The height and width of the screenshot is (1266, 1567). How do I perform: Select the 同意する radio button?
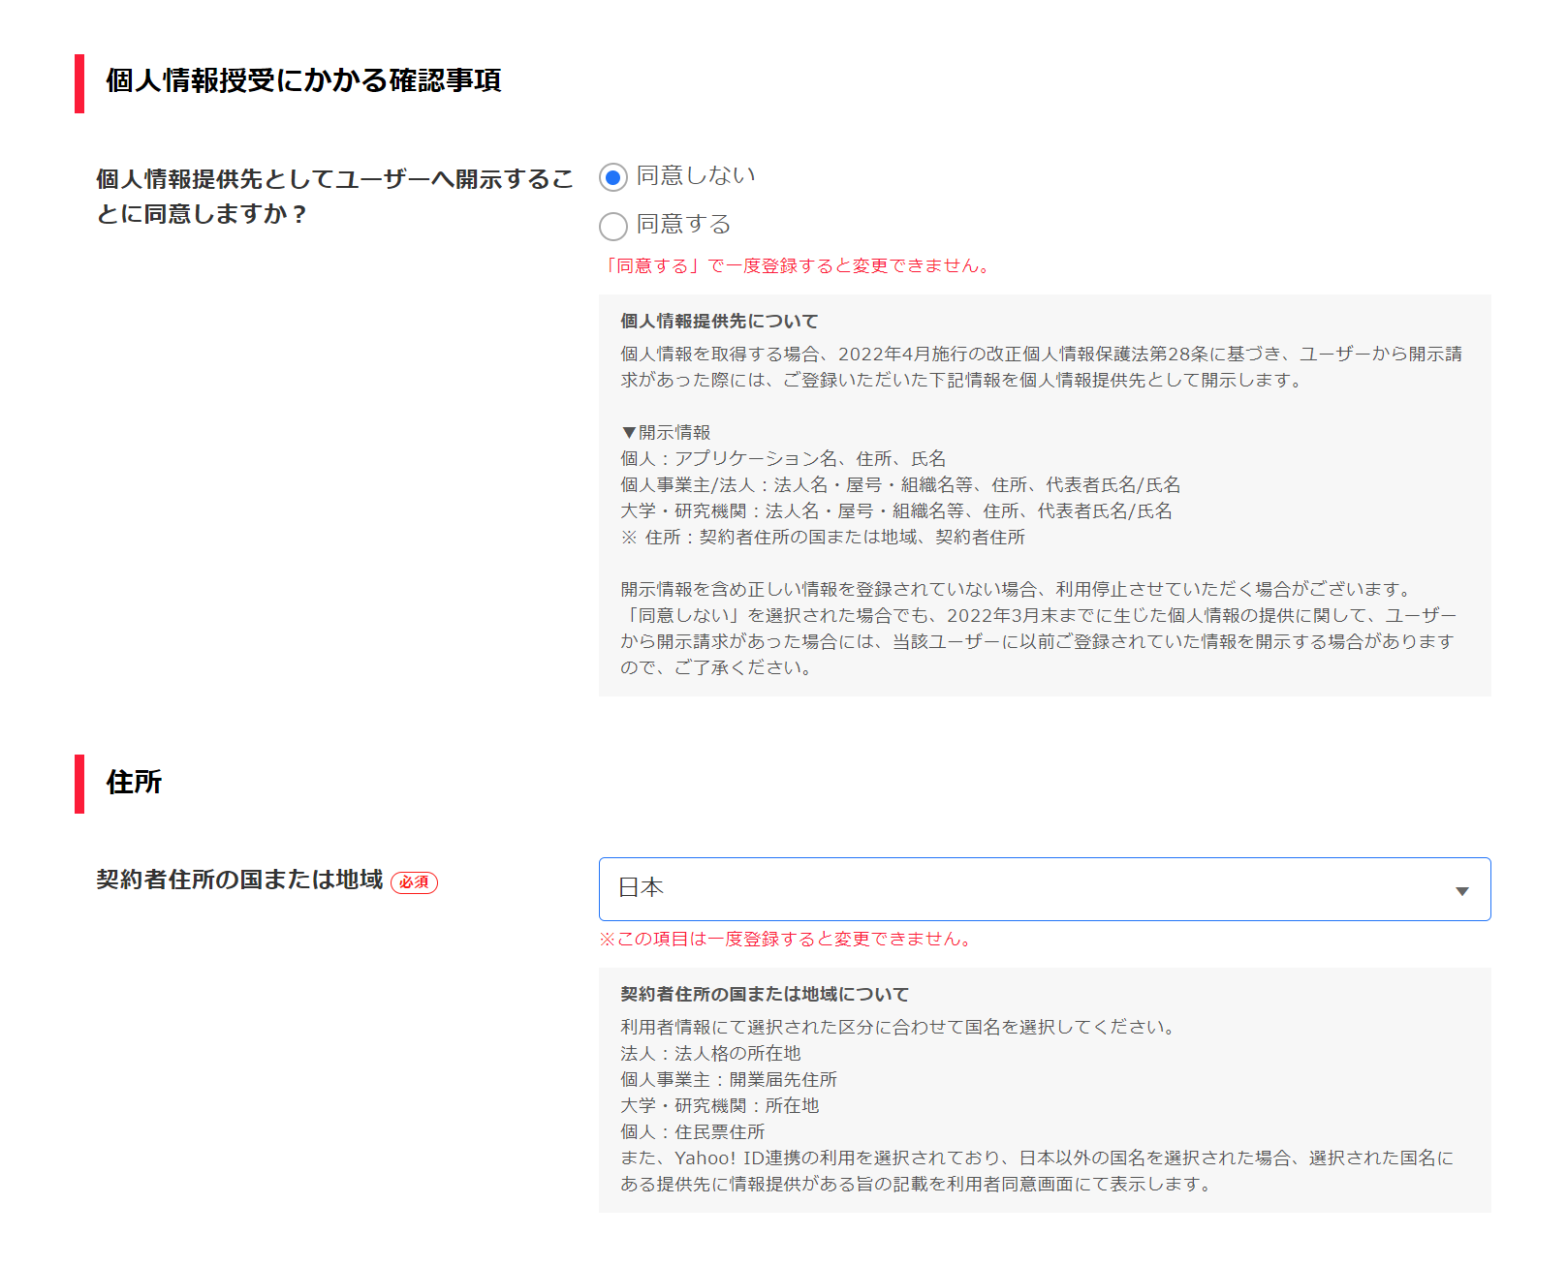(612, 226)
